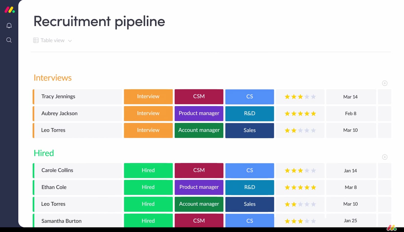Click the Sales department label in Interviews group
Image resolution: width=404 pixels, height=232 pixels.
(x=249, y=130)
